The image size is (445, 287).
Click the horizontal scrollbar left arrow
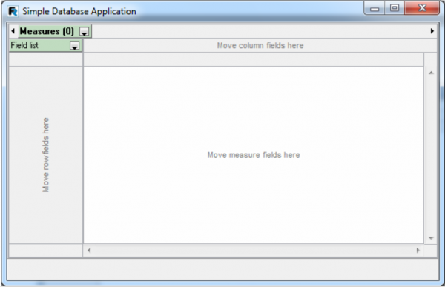(89, 251)
